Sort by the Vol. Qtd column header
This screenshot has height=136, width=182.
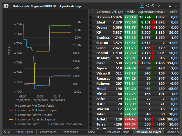coord(117,12)
